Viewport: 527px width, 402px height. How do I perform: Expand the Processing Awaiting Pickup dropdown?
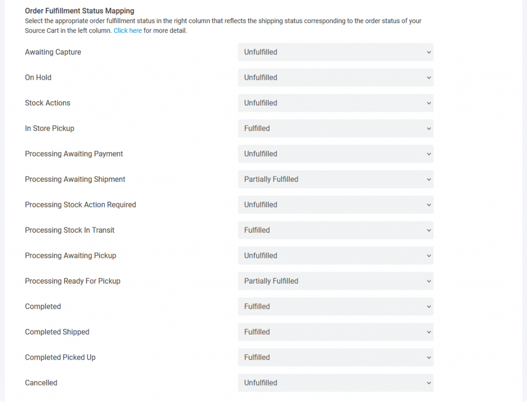click(335, 255)
